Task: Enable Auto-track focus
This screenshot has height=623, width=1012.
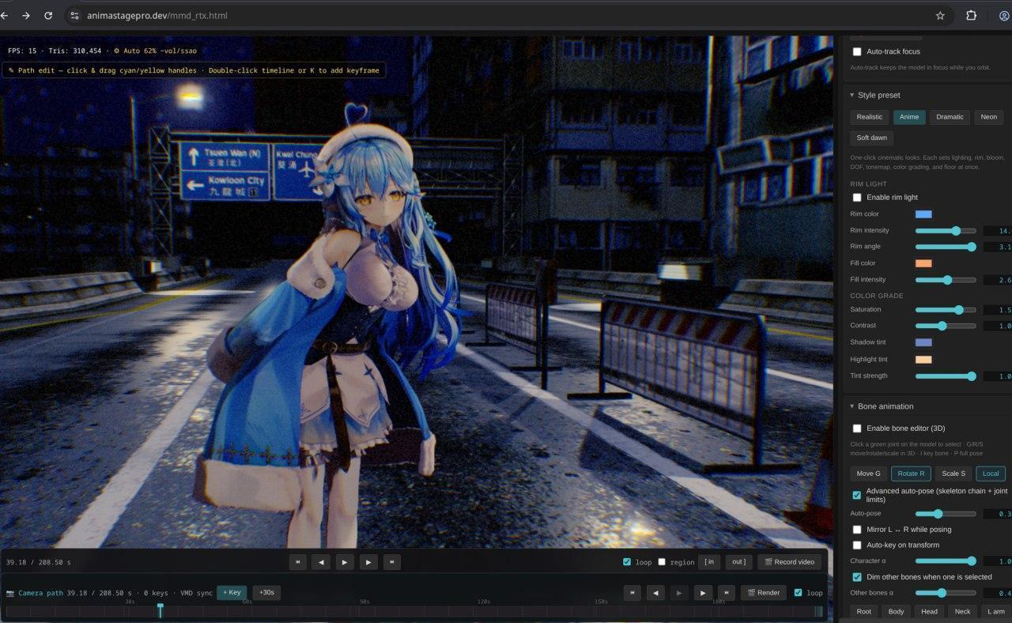Action: pos(857,51)
